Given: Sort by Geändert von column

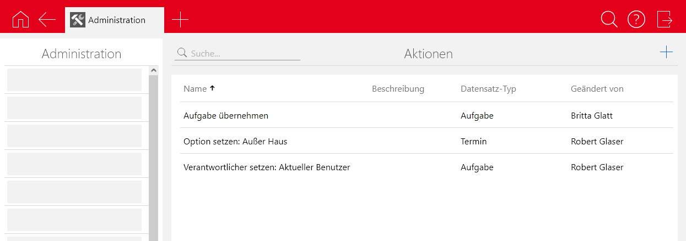Looking at the screenshot, I should pos(597,89).
